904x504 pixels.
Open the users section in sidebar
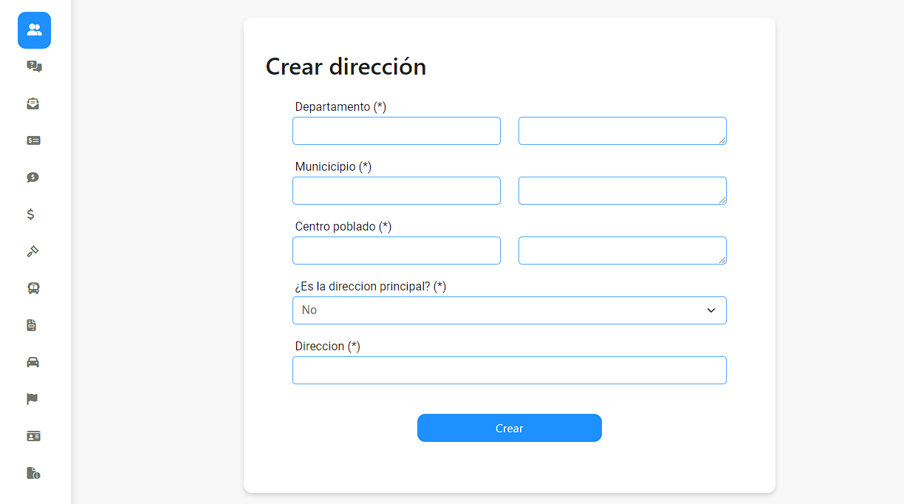pos(34,30)
